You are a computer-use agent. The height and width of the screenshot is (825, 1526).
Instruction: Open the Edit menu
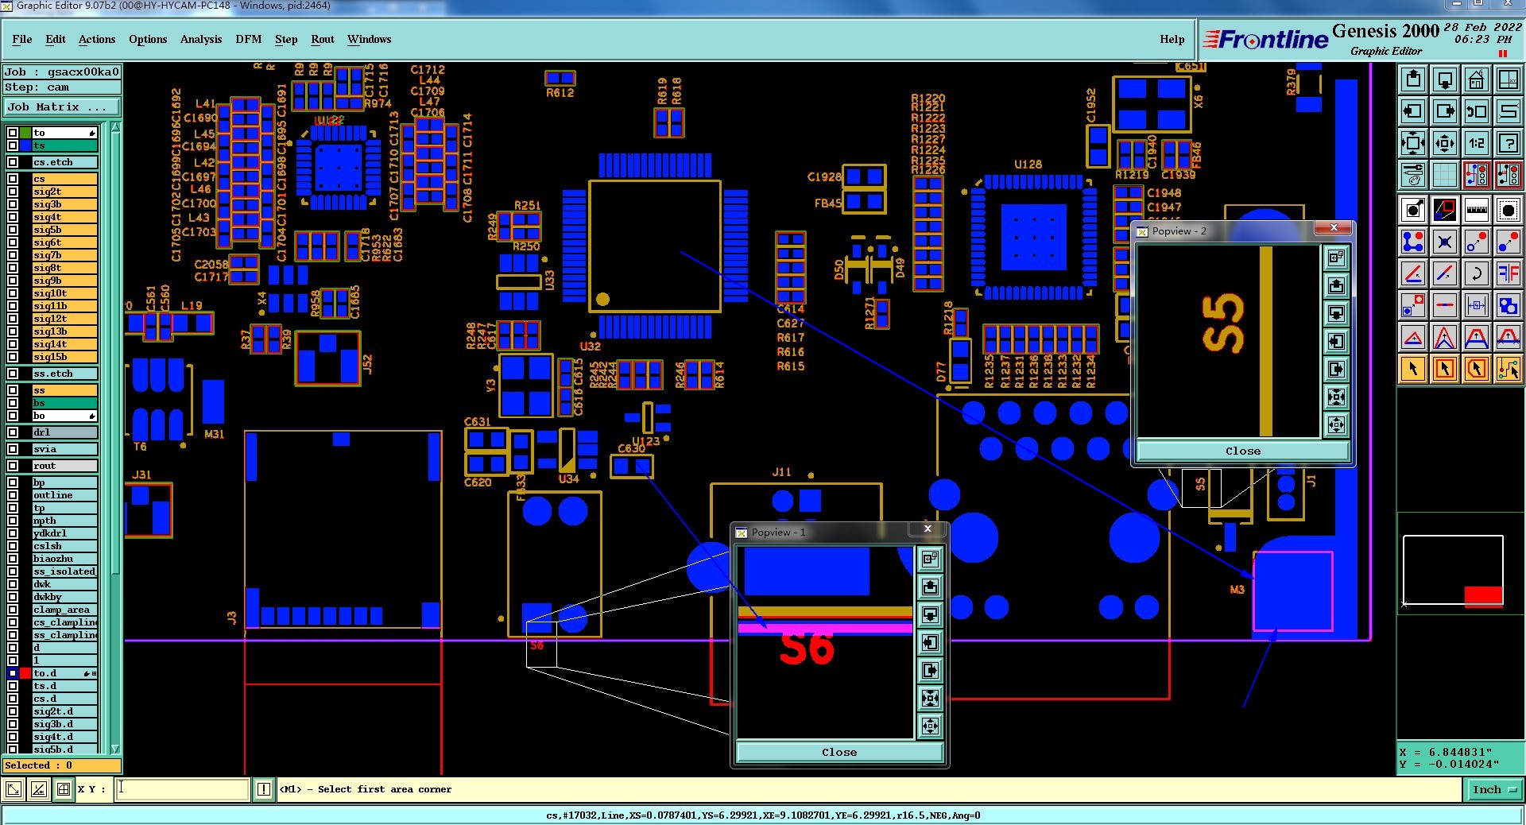tap(56, 39)
